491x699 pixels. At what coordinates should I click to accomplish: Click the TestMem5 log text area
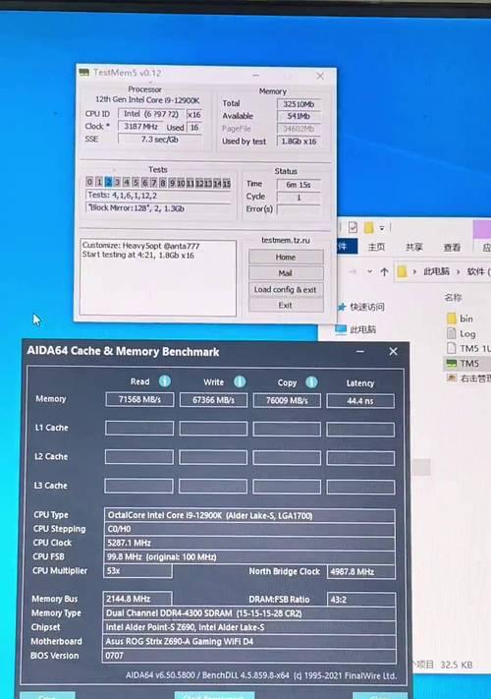pyautogui.click(x=158, y=277)
